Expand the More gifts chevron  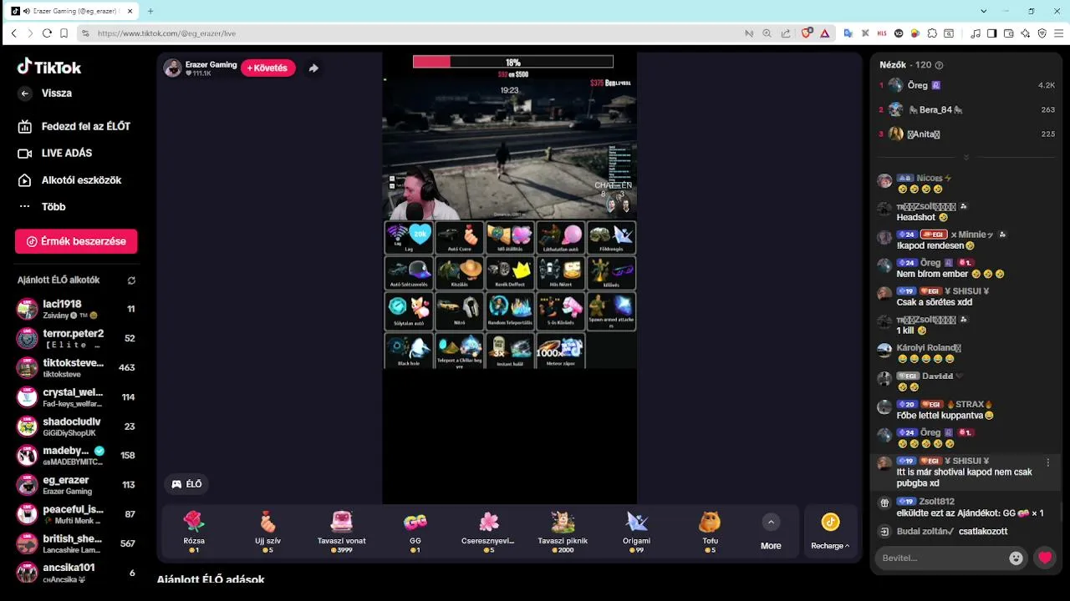click(771, 522)
